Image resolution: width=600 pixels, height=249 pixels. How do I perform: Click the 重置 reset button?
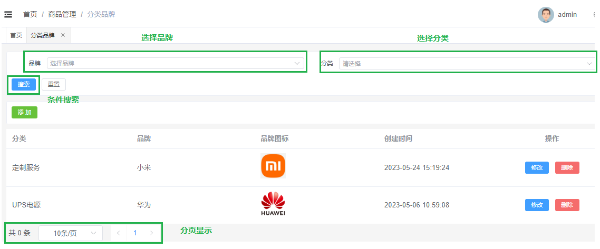[54, 84]
